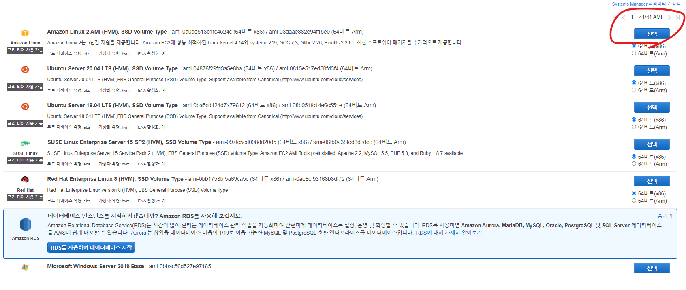
Task: Click SUSE Linux Service Pack 2 description
Action: 255,153
